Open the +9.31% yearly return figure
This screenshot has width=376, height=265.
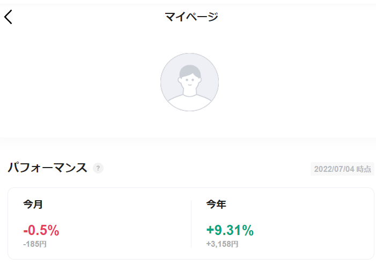(230, 230)
